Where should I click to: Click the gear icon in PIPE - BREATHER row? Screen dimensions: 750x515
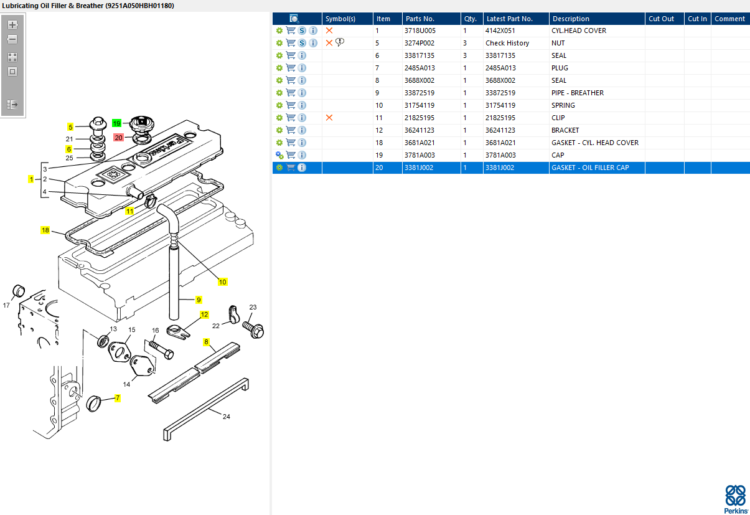click(x=279, y=93)
